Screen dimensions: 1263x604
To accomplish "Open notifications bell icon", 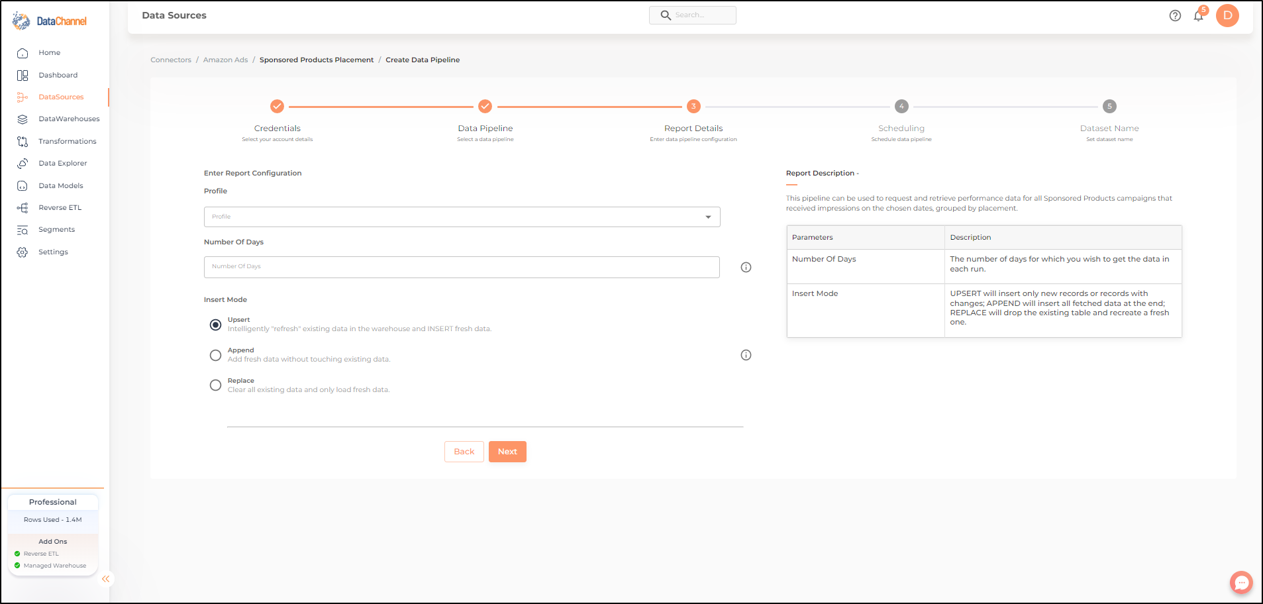I will [x=1198, y=16].
